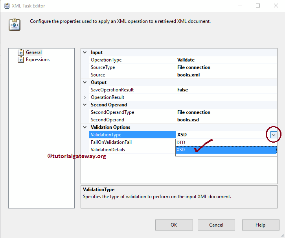The height and width of the screenshot is (238, 285).
Task: Click the File connection value for SourceType
Action: coord(194,67)
